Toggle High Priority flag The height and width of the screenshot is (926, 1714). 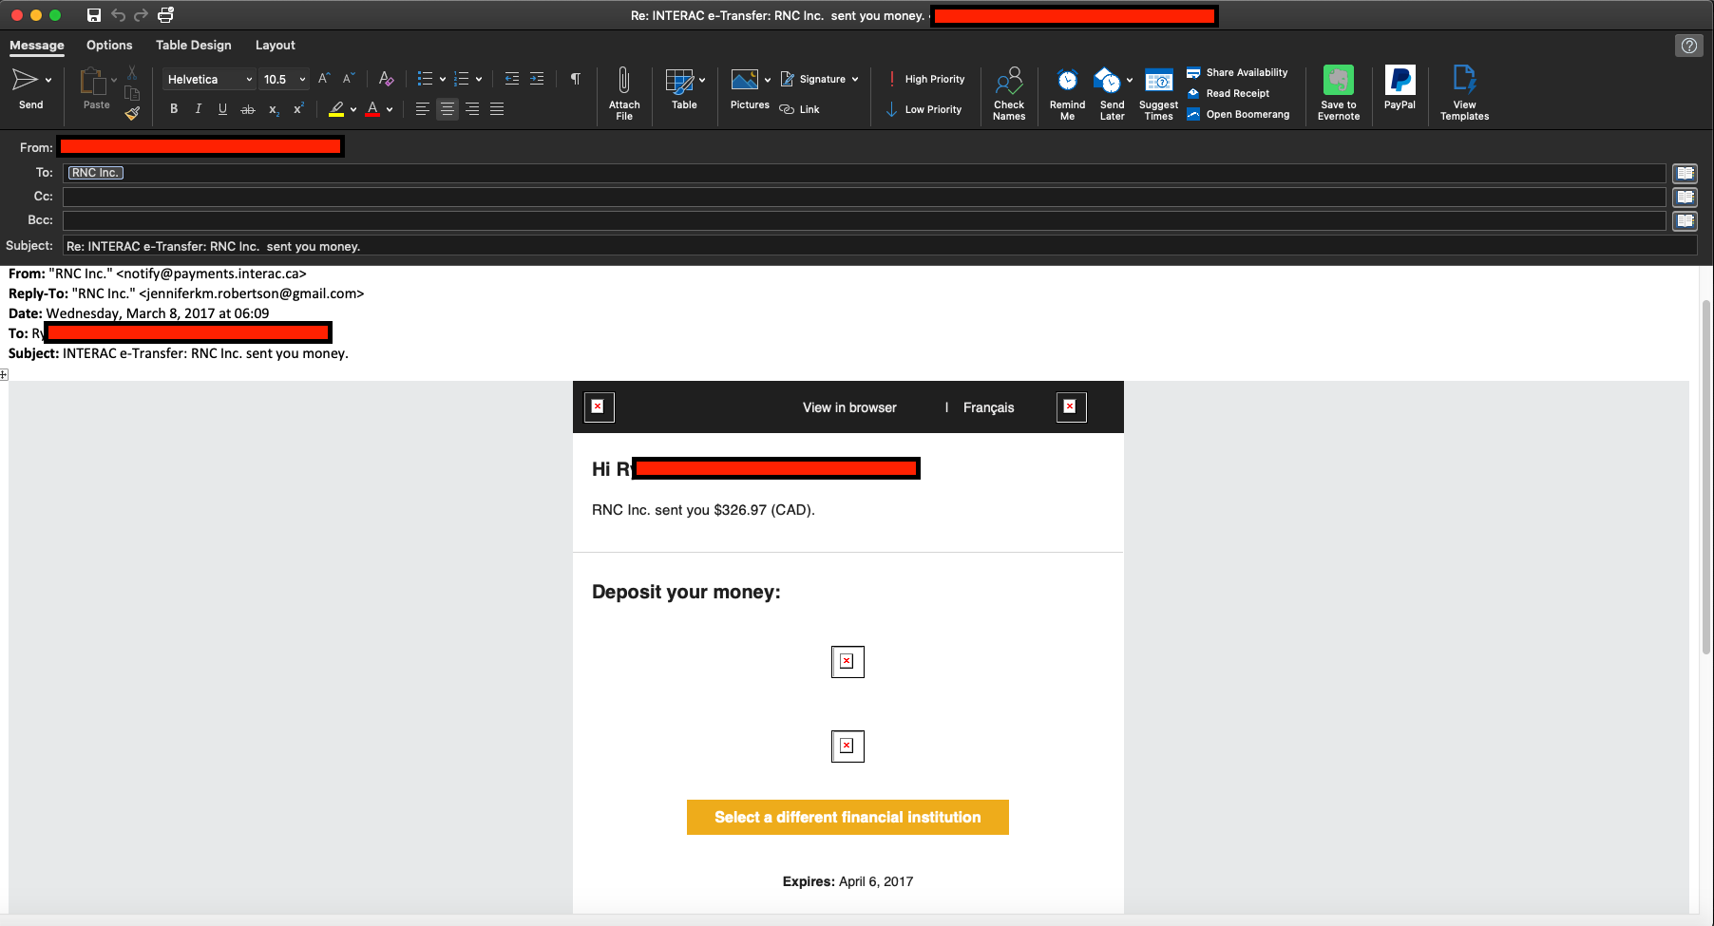coord(926,79)
